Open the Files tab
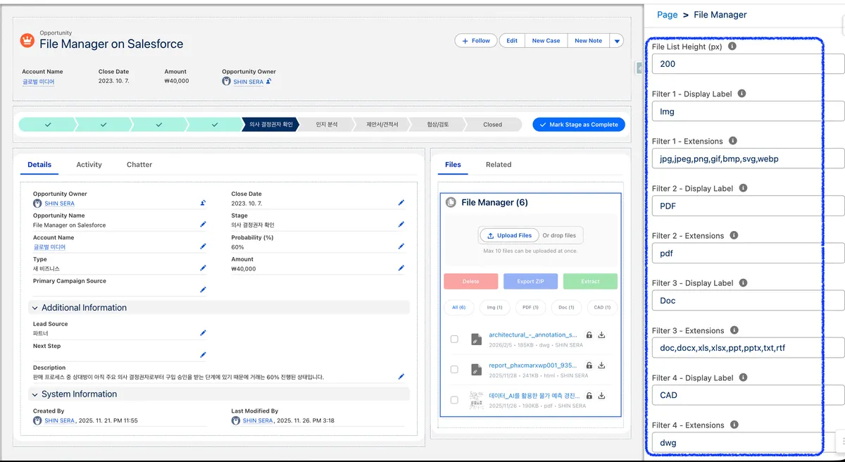This screenshot has height=462, width=845. pyautogui.click(x=453, y=164)
